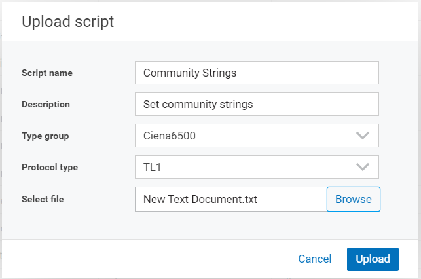Click the Description input field
Image resolution: width=421 pixels, height=279 pixels.
pos(257,104)
